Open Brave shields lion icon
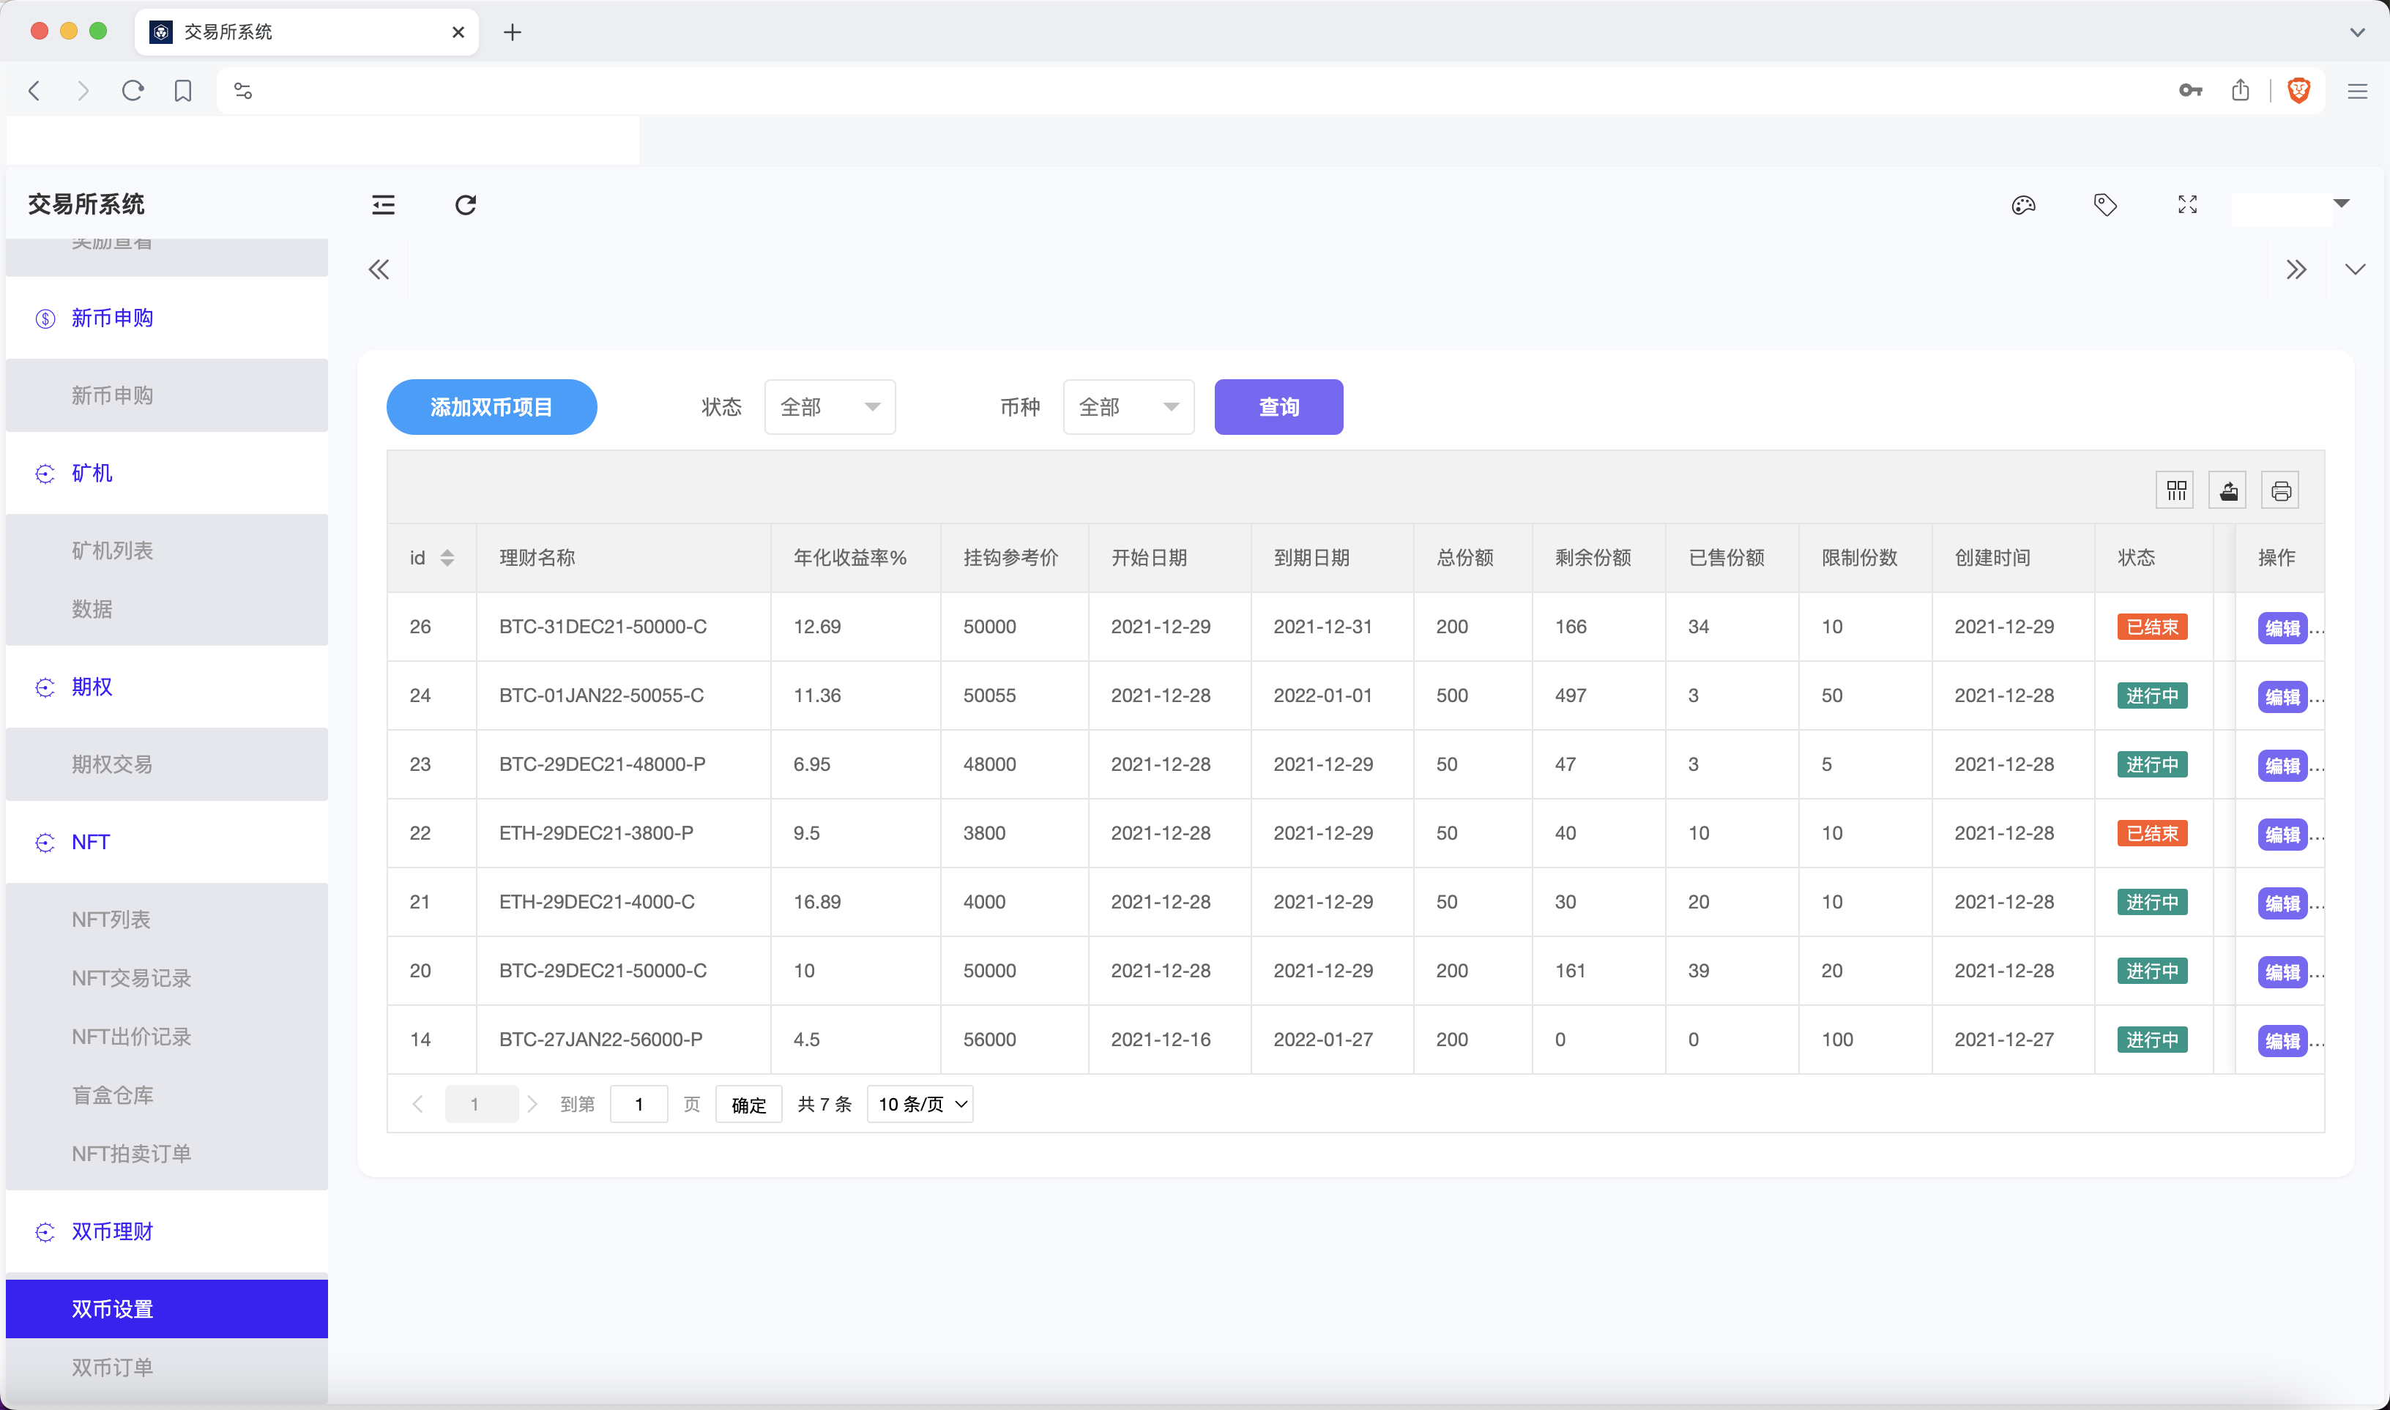 click(2298, 90)
